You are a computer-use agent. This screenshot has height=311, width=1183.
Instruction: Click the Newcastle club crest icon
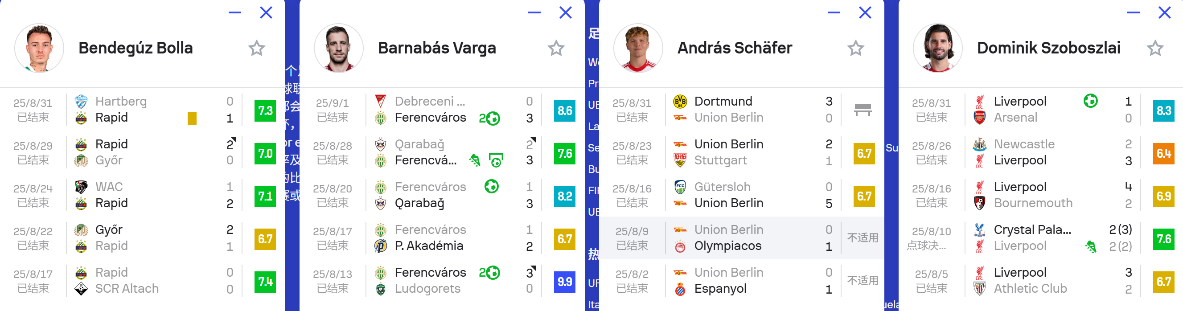coord(980,144)
